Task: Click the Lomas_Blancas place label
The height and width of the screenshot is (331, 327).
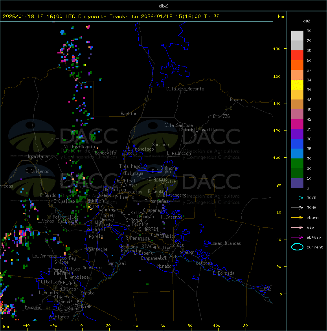Action: [225, 243]
